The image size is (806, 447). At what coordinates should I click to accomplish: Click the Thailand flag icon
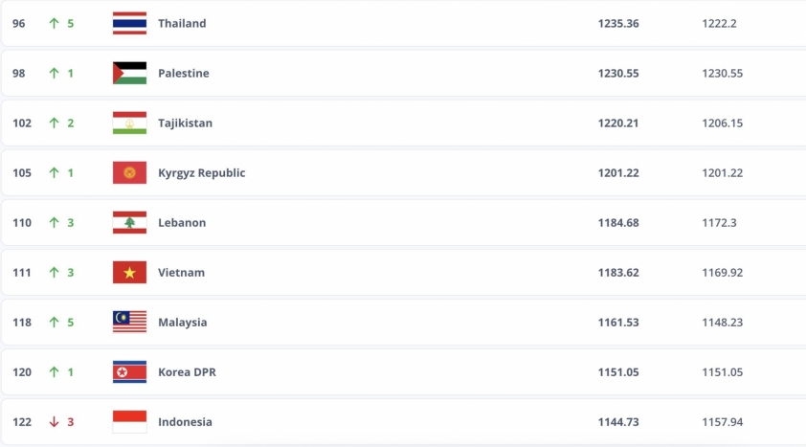click(x=129, y=23)
